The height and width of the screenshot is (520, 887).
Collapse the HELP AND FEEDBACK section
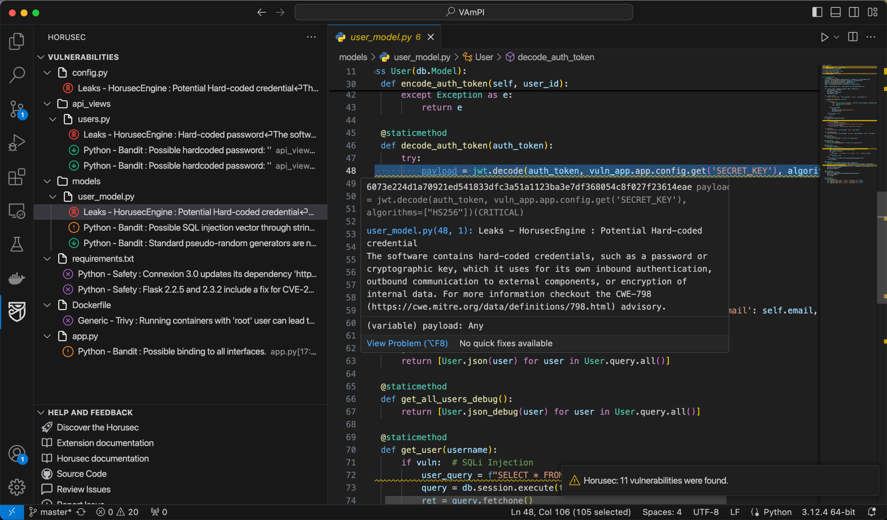coord(41,412)
